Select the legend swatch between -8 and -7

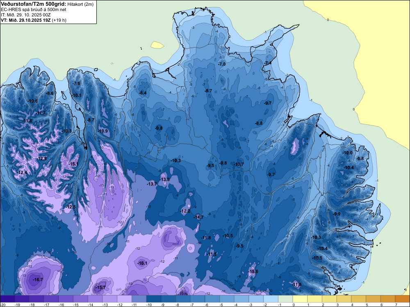pos(183,299)
